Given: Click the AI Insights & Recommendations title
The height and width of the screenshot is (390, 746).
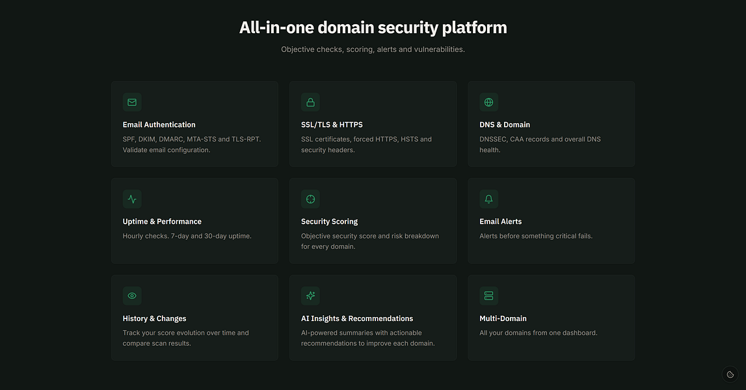Looking at the screenshot, I should (x=357, y=318).
